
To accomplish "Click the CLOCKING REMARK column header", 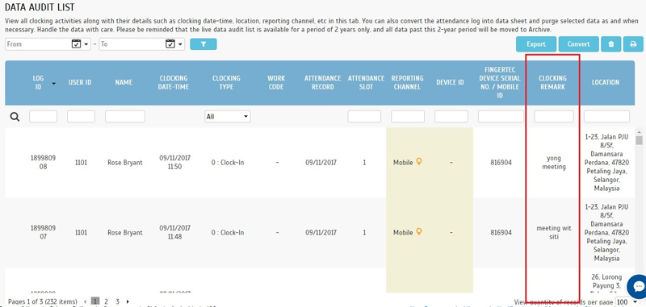I will point(552,83).
